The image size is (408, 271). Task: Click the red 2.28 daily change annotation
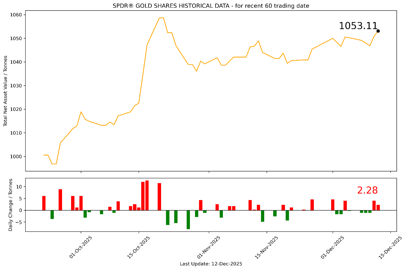pyautogui.click(x=367, y=190)
